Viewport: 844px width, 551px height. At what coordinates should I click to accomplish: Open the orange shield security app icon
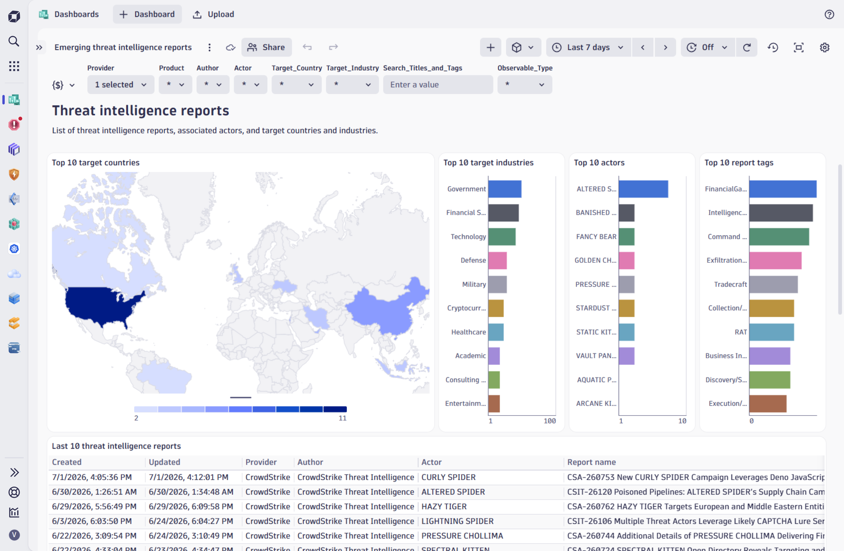[x=14, y=174]
